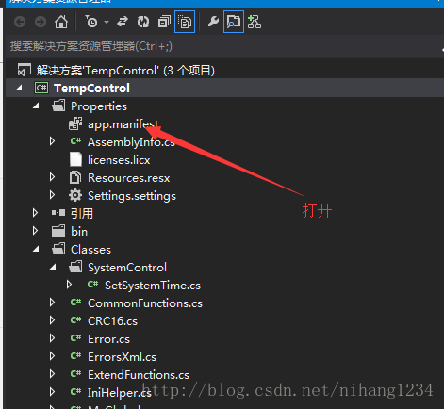The width and height of the screenshot is (444, 409).
Task: Click the Pending Changes Filter clock icon
Action: [91, 22]
